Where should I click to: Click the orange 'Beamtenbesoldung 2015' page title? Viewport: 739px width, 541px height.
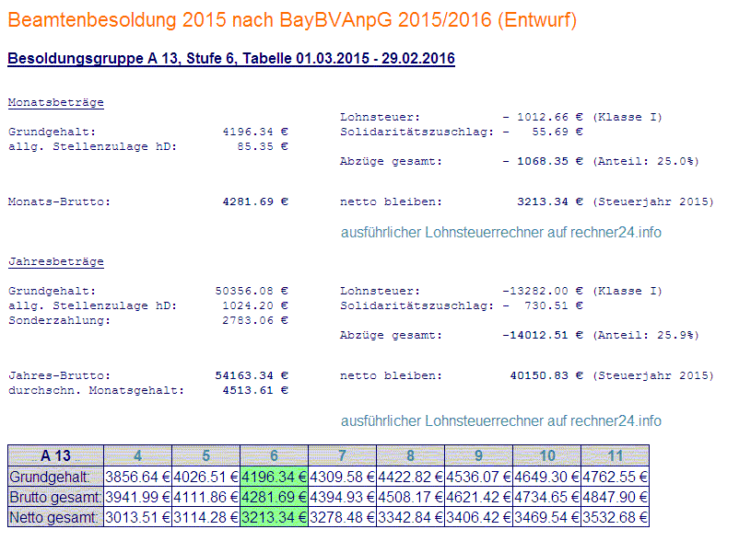click(292, 20)
